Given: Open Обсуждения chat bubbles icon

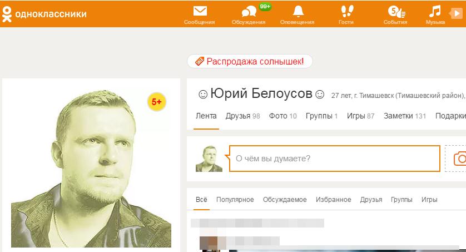Looking at the screenshot, I should 249,12.
